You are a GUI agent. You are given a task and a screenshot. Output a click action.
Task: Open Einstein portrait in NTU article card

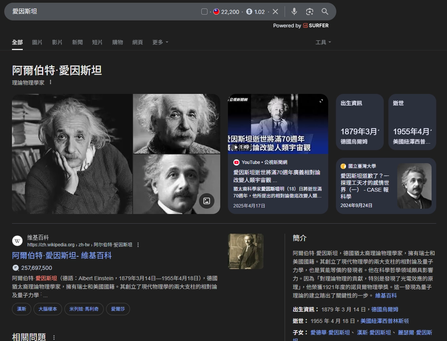tap(414, 186)
